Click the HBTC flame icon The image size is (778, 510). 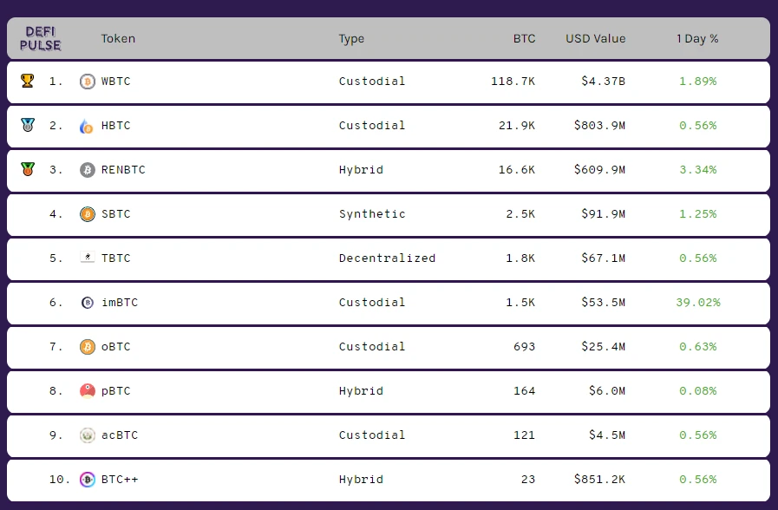click(87, 126)
